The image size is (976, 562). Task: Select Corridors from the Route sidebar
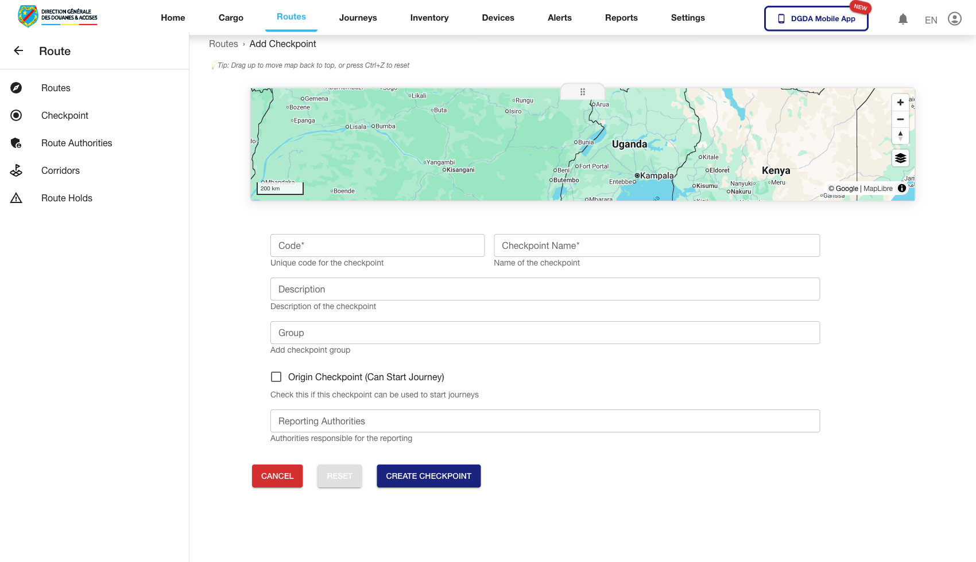coord(60,170)
